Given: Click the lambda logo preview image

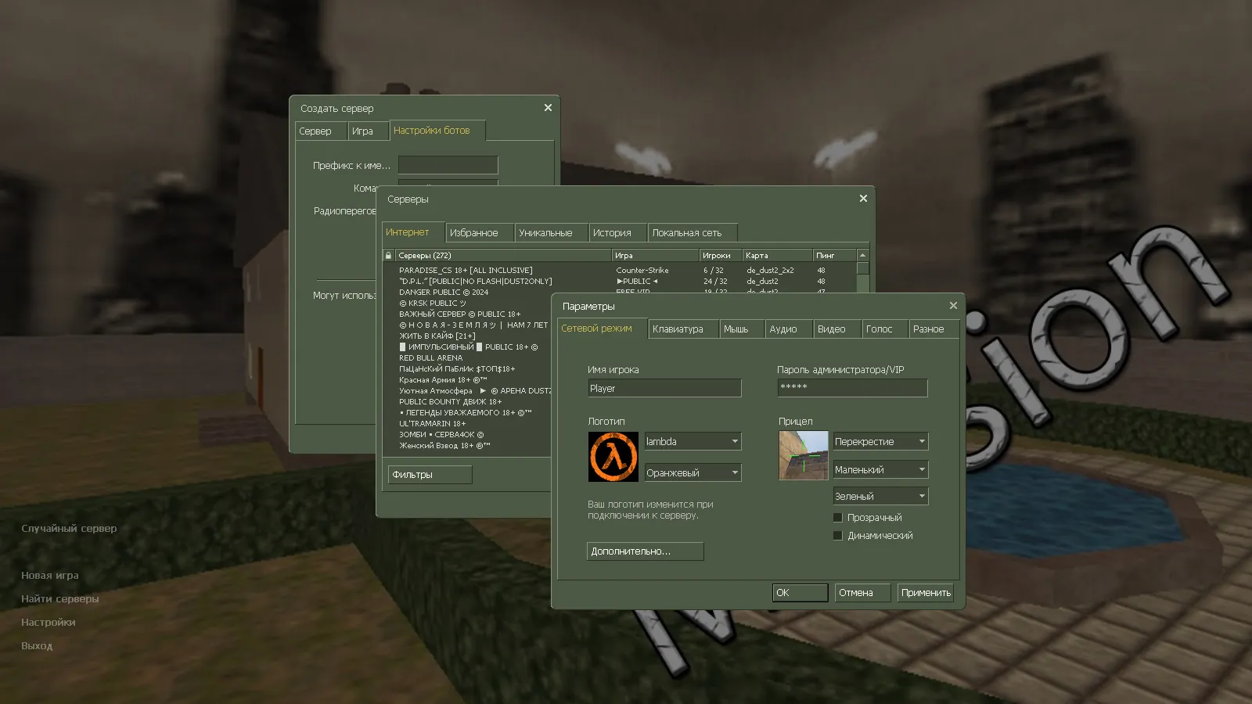Looking at the screenshot, I should [x=613, y=457].
